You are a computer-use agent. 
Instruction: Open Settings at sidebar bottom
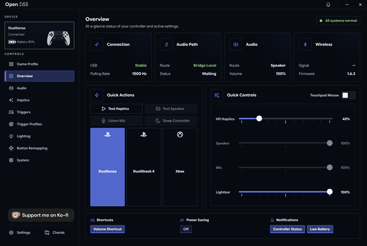click(x=19, y=233)
